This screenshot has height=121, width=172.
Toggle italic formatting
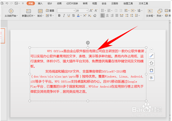[64, 15]
